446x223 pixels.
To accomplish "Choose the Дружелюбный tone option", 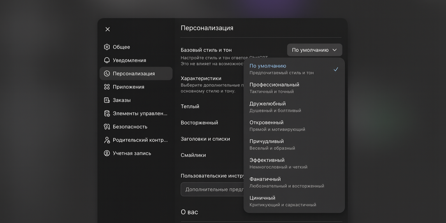I will point(267,103).
